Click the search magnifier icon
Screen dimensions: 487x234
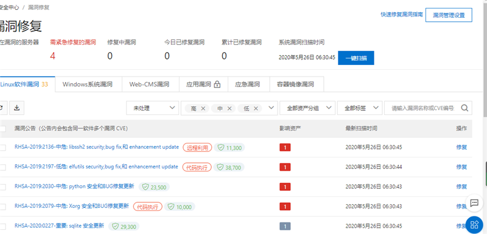pyautogui.click(x=464, y=108)
